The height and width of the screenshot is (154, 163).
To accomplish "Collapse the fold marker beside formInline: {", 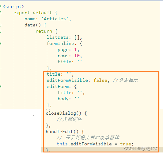I will click(1, 44).
